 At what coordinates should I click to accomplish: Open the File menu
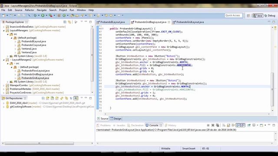(3, 10)
